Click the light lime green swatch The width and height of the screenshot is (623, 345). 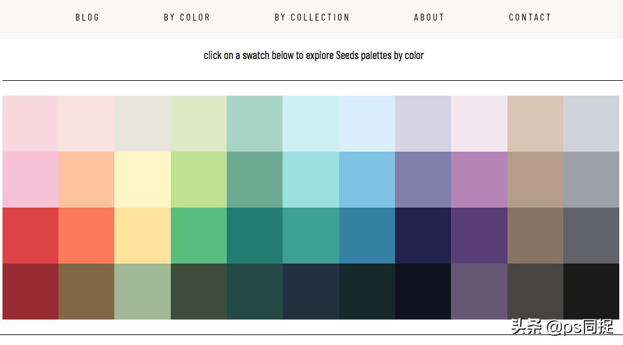click(199, 180)
